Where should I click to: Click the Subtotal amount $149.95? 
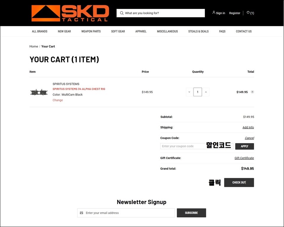coord(248,117)
